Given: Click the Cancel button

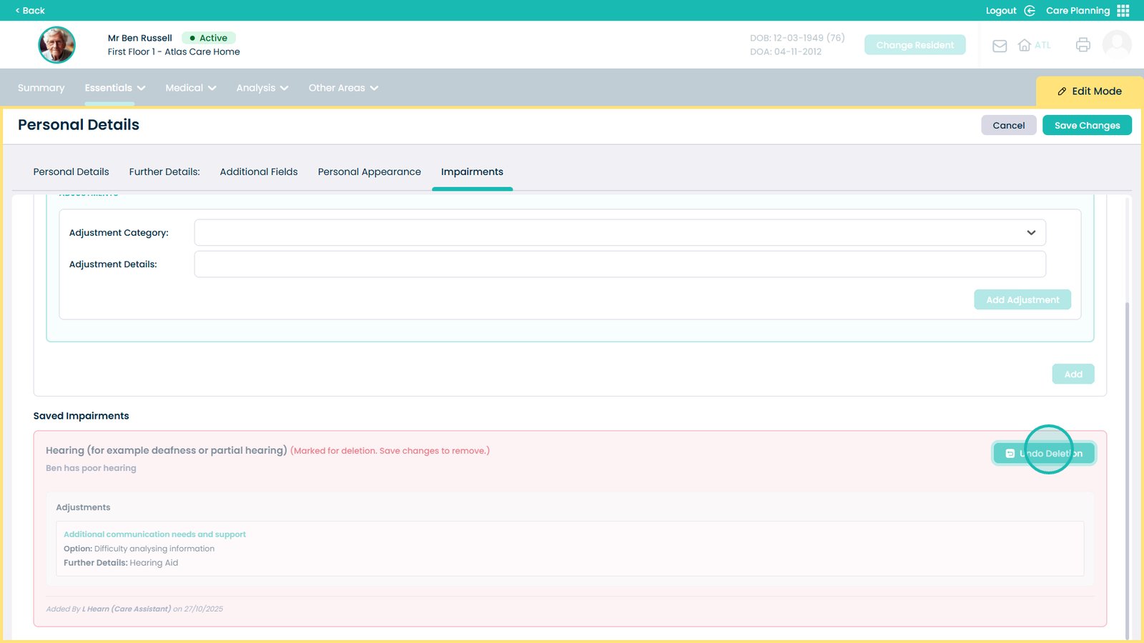Looking at the screenshot, I should click(1008, 125).
